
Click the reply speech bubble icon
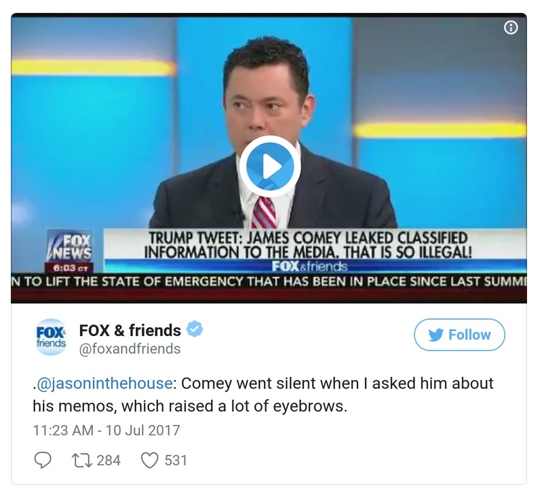coord(43,460)
